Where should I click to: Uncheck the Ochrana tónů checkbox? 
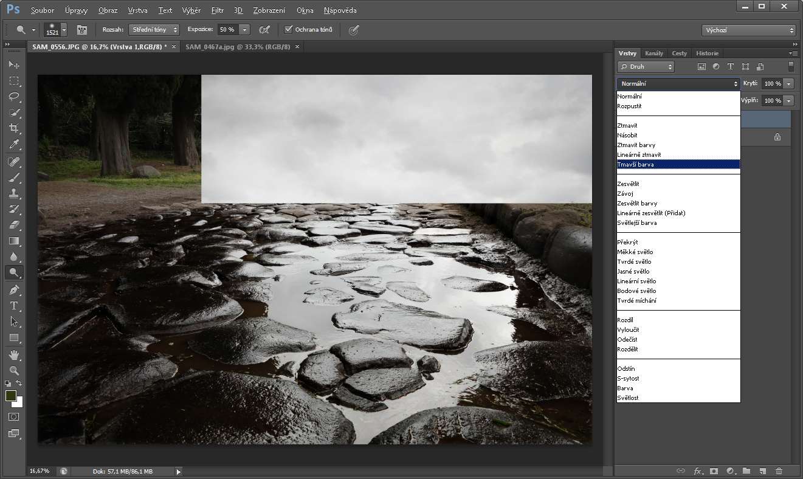[289, 29]
